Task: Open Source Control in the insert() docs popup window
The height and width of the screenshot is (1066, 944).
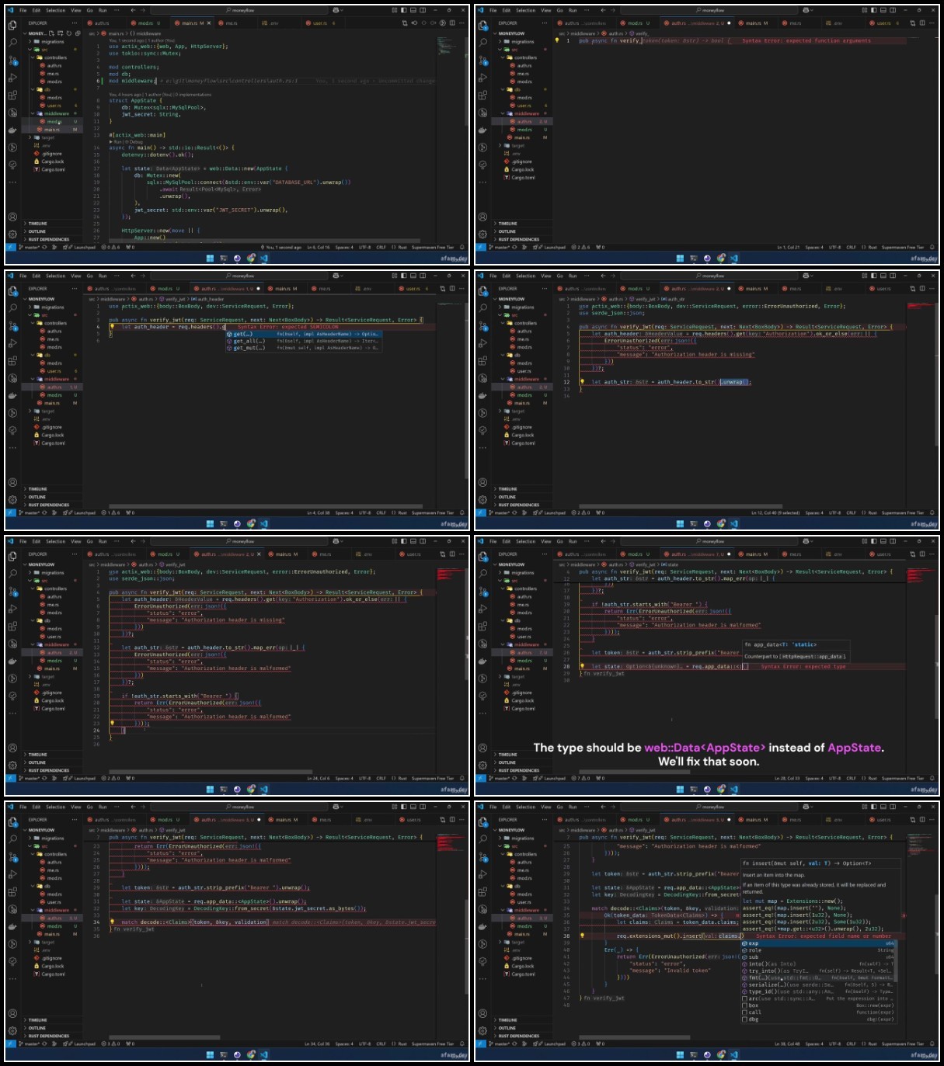Action: [482, 856]
